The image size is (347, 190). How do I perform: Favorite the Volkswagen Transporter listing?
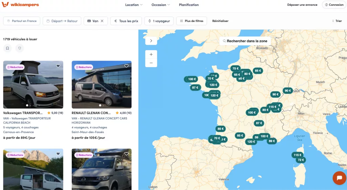coord(58,66)
